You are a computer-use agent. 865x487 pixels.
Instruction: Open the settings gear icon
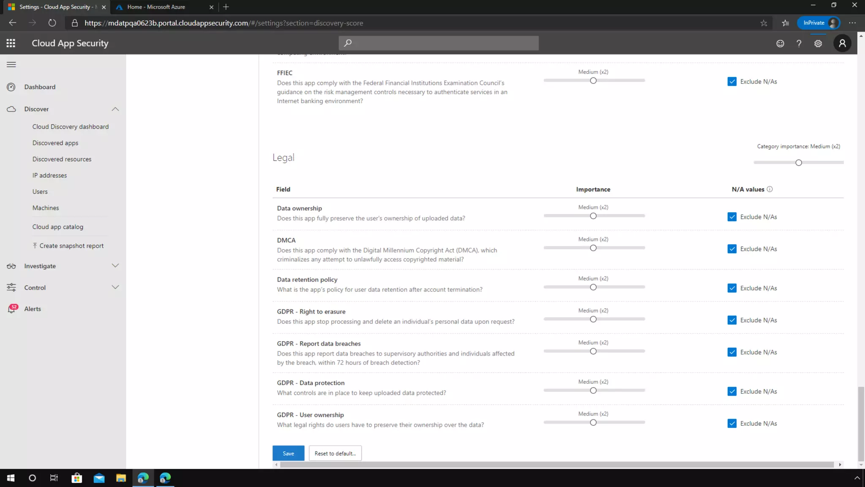(818, 44)
